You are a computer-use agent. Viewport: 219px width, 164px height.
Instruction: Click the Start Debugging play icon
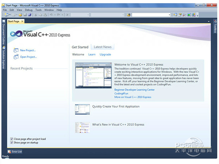pyautogui.click(x=67, y=15)
